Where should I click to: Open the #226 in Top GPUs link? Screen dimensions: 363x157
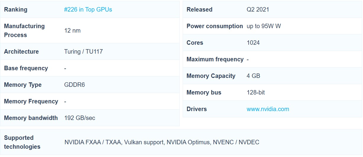click(x=88, y=9)
